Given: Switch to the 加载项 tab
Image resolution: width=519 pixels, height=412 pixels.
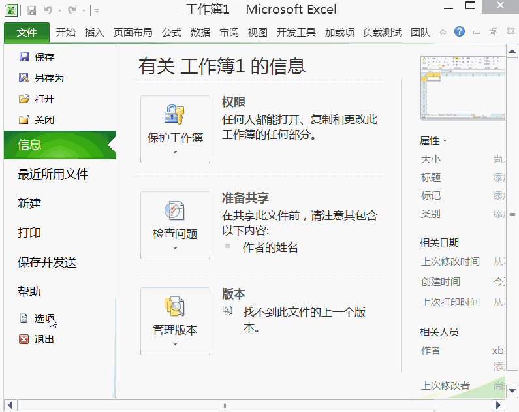Looking at the screenshot, I should (x=339, y=33).
